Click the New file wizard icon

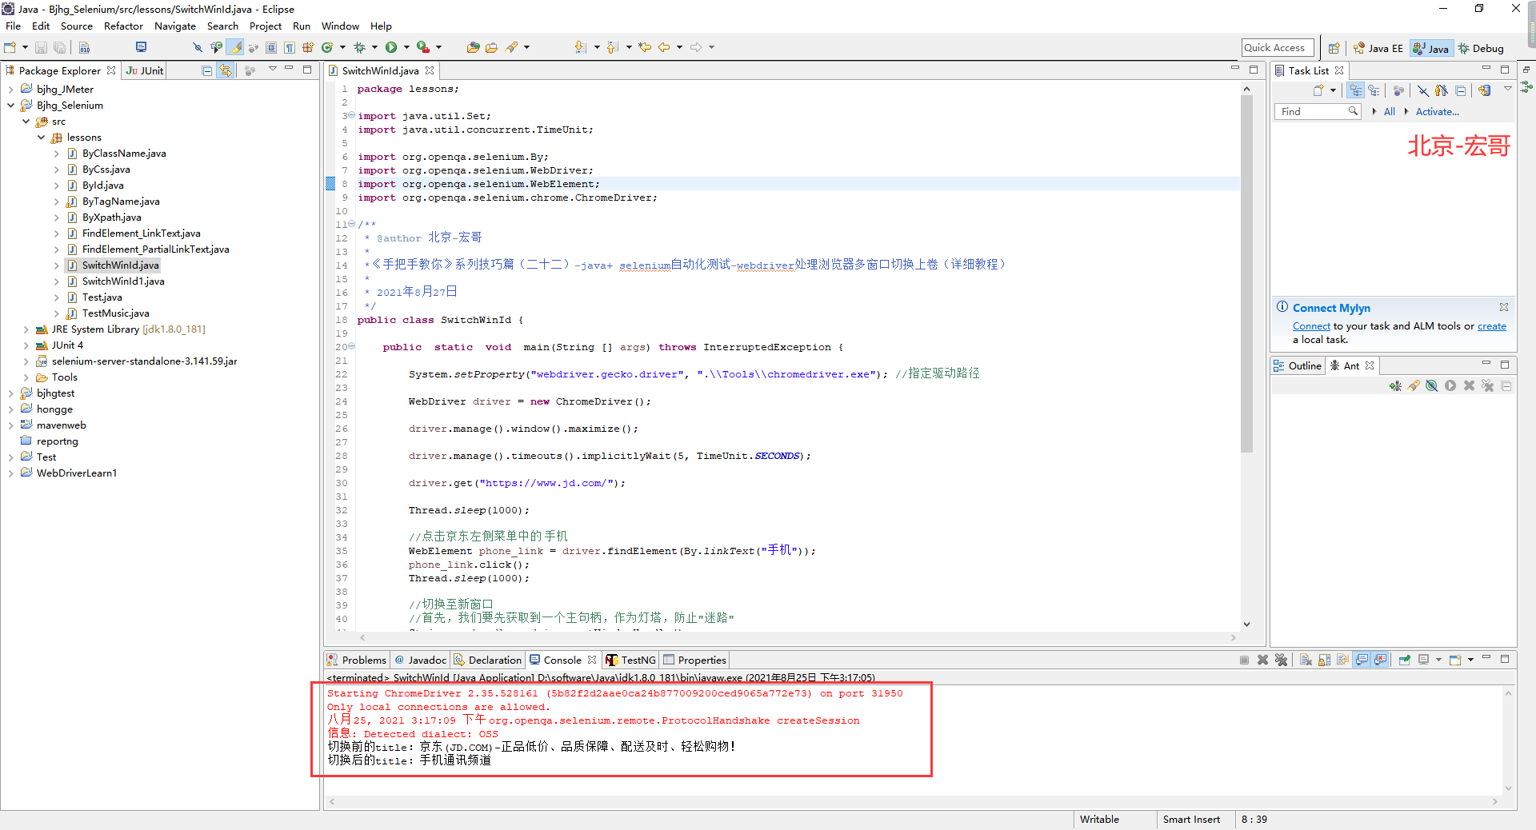coord(10,47)
